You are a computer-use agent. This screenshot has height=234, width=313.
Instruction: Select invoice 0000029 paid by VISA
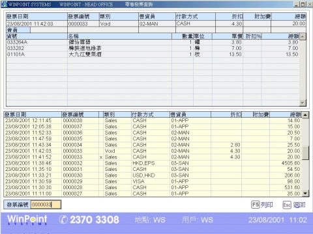point(153,181)
